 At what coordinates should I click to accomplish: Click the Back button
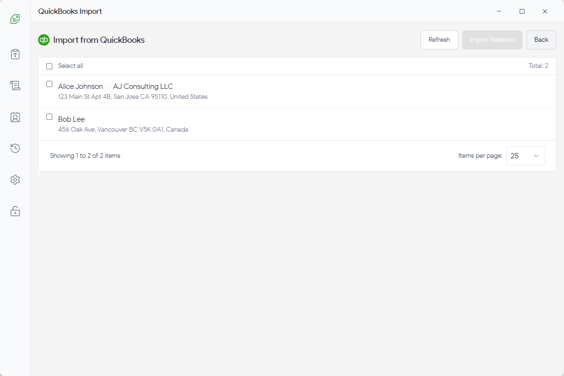coord(541,40)
